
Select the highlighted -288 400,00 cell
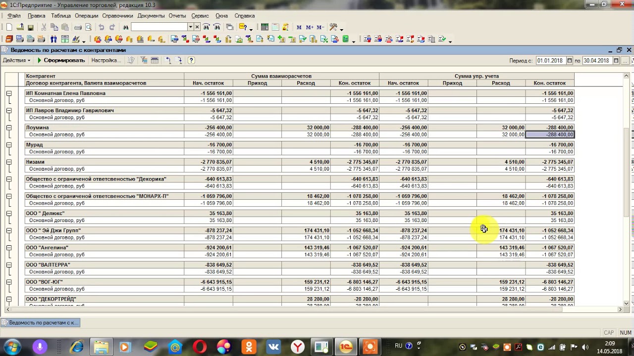(x=550, y=134)
